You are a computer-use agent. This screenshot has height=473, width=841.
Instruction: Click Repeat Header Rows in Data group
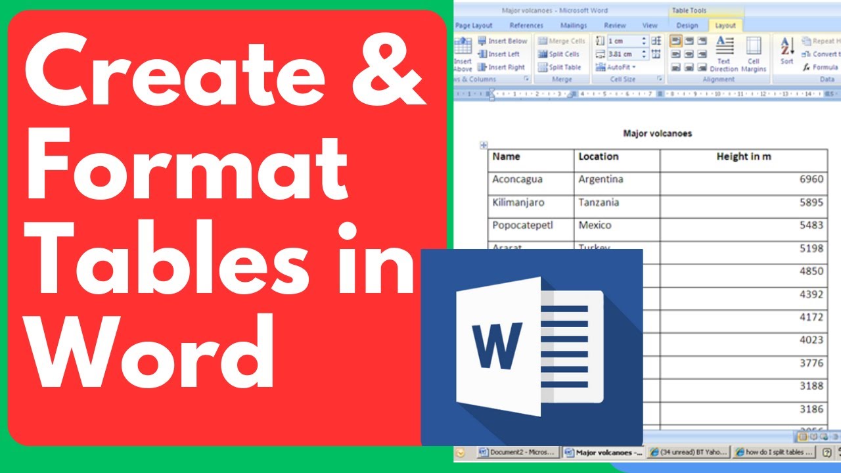tap(821, 41)
